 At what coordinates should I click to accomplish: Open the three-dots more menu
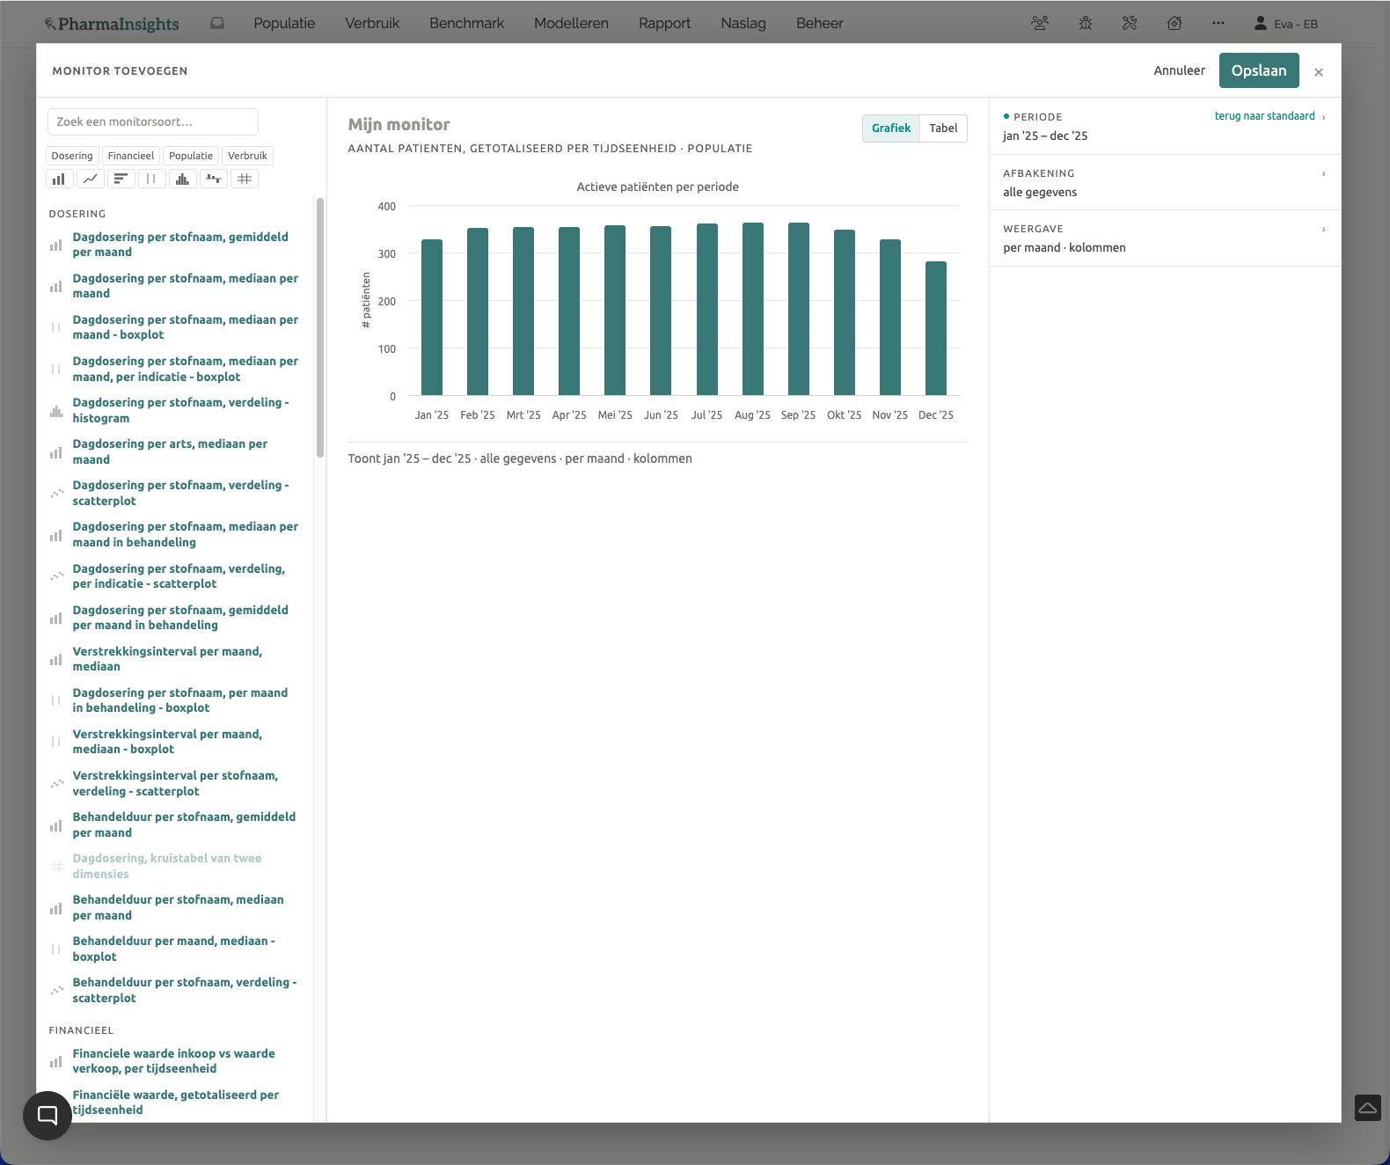click(x=1218, y=24)
